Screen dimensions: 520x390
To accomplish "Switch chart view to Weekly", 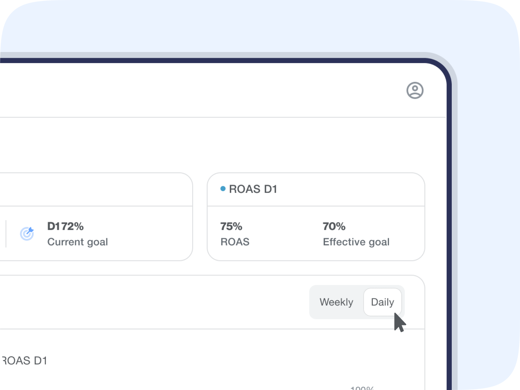I will click(336, 302).
